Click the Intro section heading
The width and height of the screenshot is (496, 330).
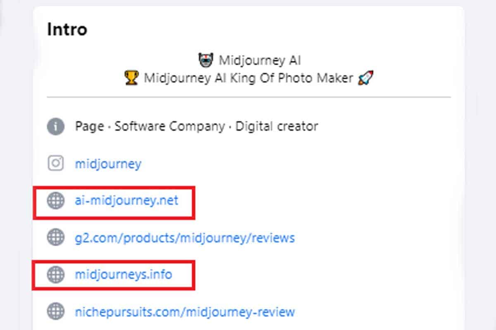(67, 30)
